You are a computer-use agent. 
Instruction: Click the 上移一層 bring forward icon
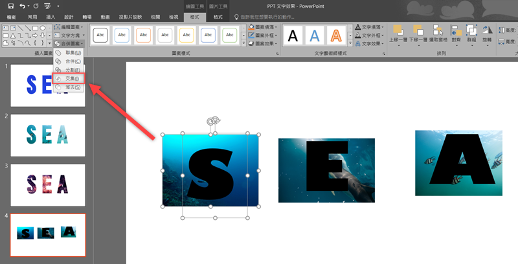[398, 31]
